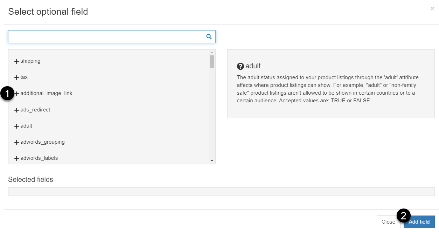Click the plus icon beside shipping
Screen dimensions: 439x232
(16, 61)
